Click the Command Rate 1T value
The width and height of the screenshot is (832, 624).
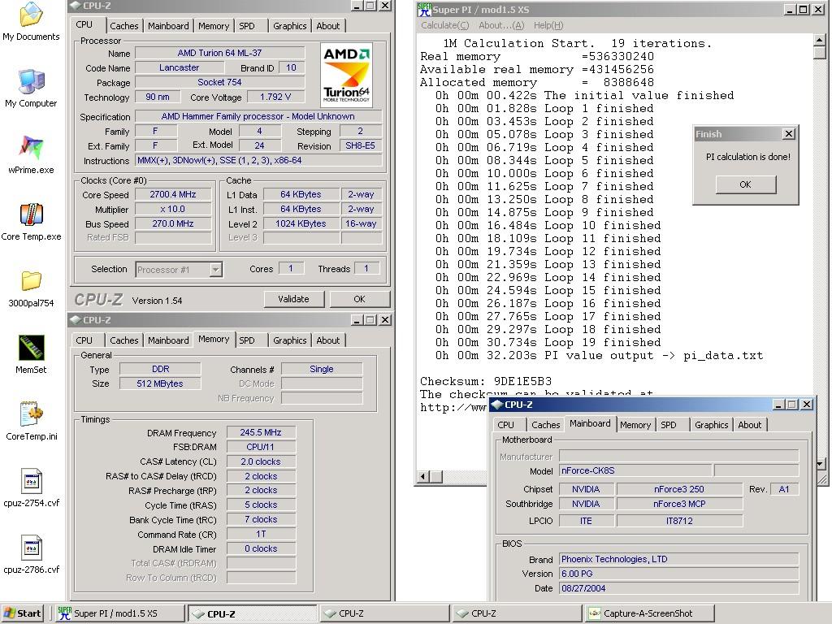pyautogui.click(x=261, y=535)
